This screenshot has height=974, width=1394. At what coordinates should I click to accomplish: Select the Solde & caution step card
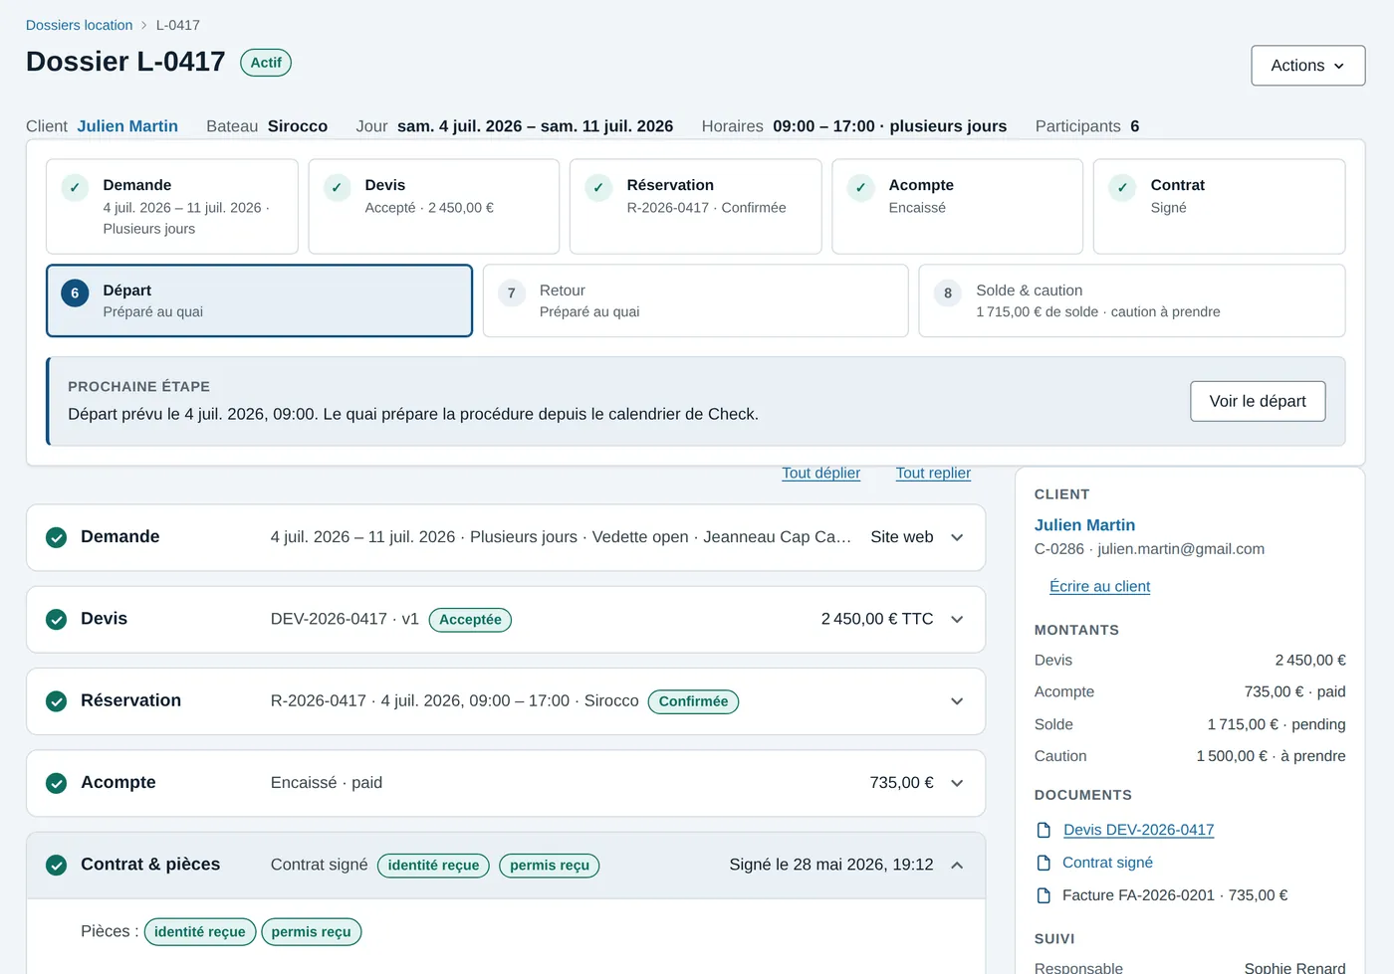(x=1132, y=300)
